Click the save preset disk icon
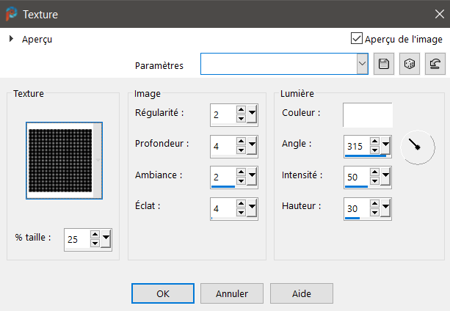The image size is (450, 311). (382, 65)
